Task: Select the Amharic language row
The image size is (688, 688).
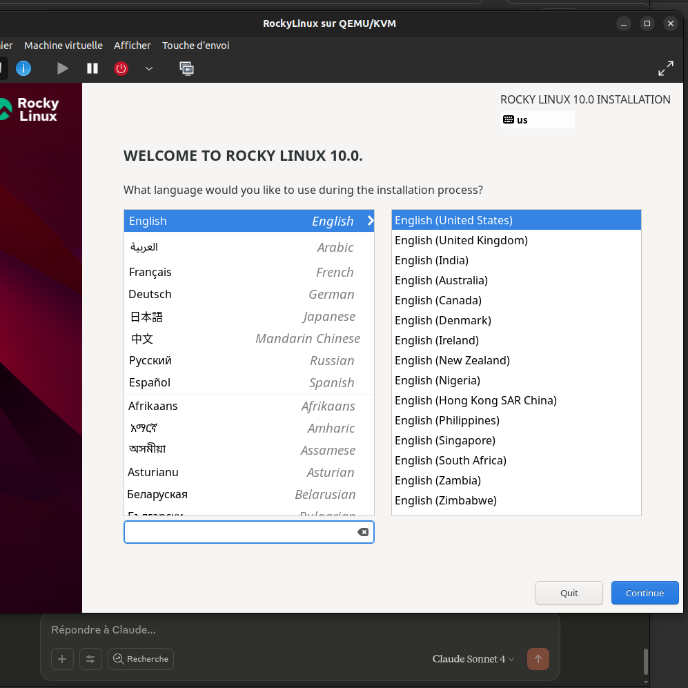Action: pyautogui.click(x=249, y=428)
